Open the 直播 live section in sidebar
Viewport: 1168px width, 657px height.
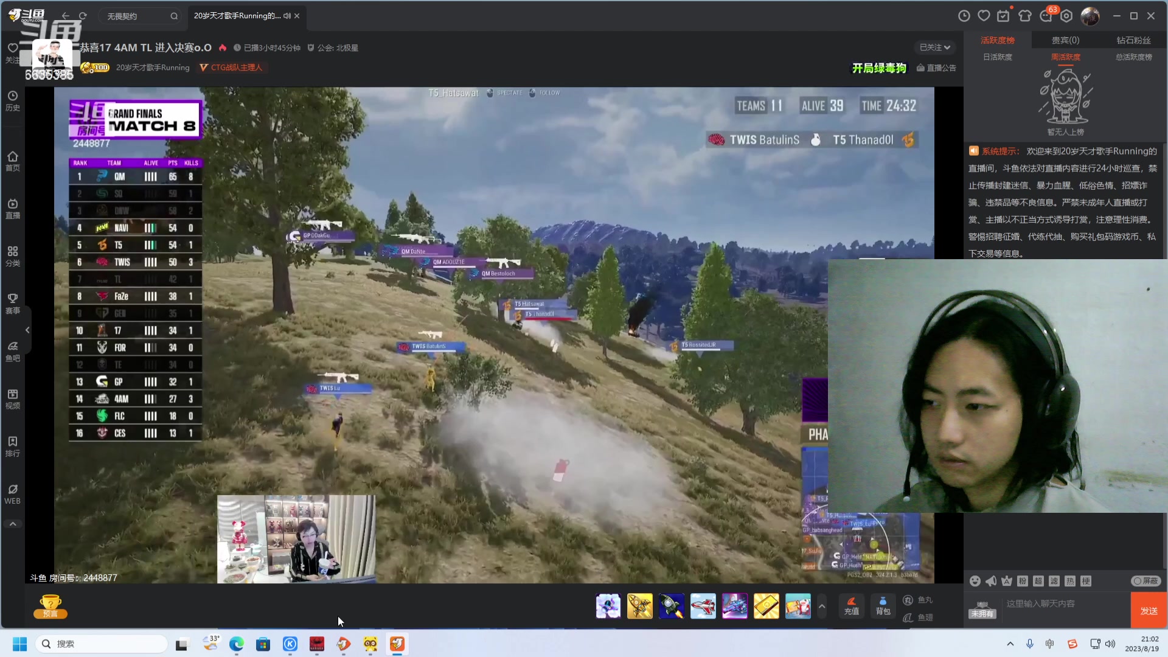pyautogui.click(x=13, y=209)
